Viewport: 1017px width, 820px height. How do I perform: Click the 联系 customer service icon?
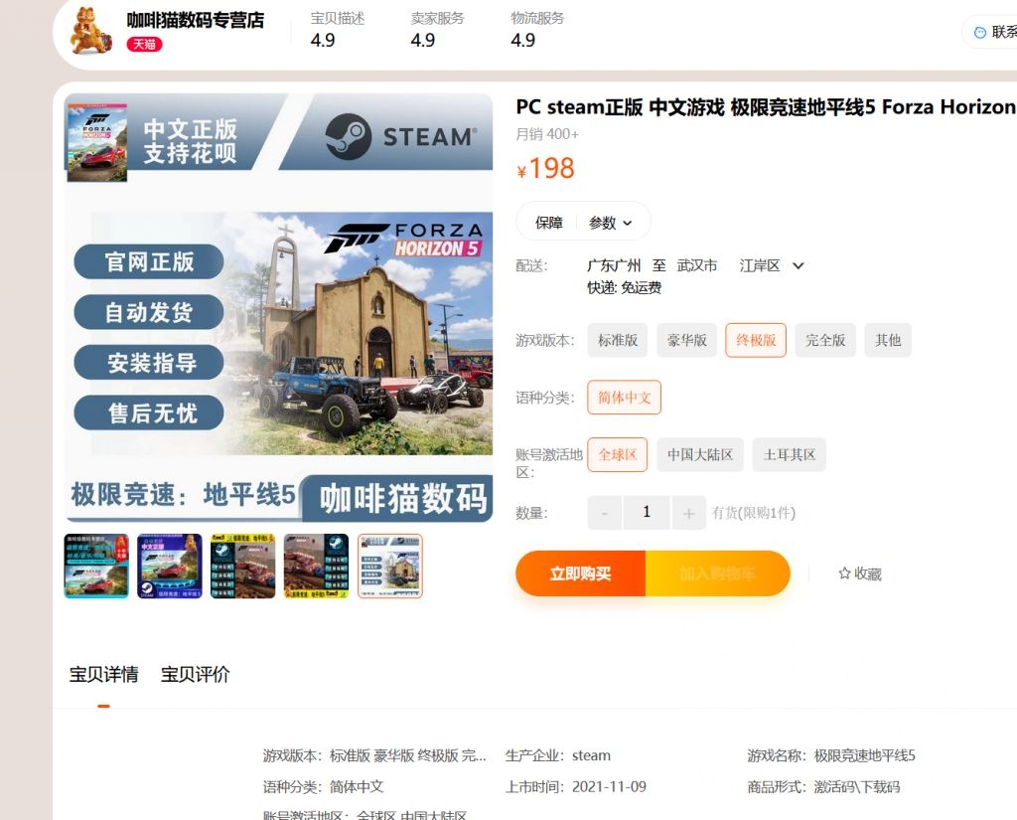pos(980,32)
